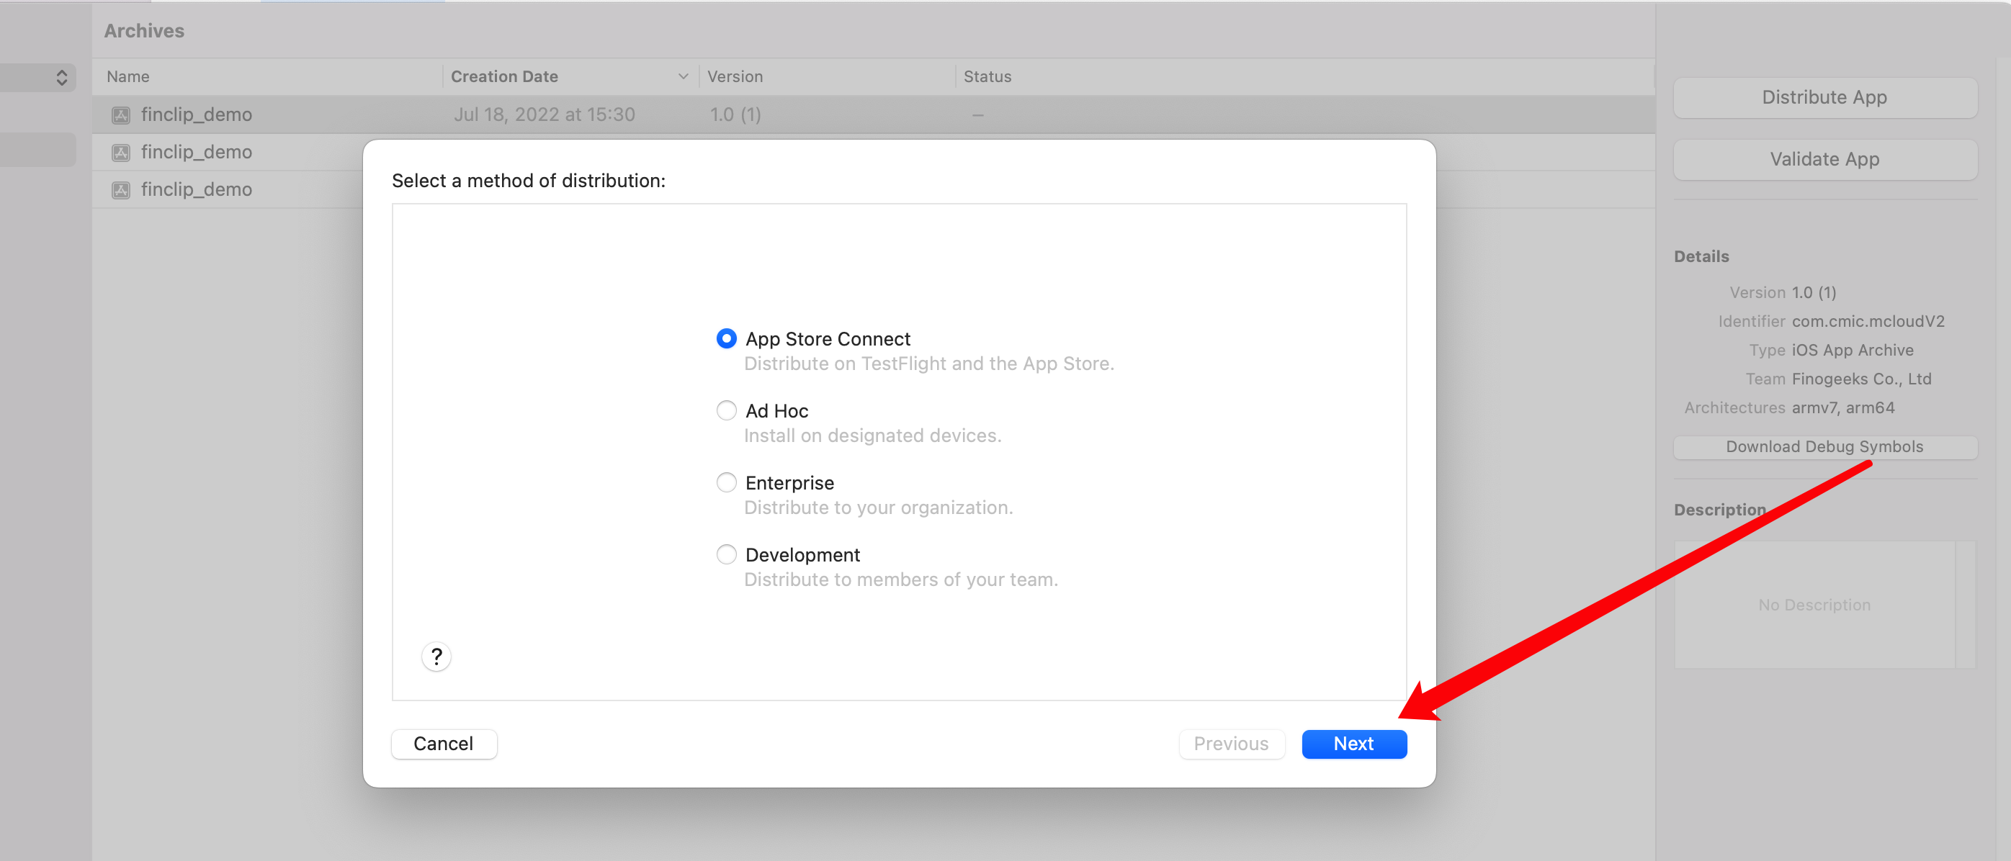Click the Validate App button
This screenshot has width=2011, height=861.
pos(1824,158)
